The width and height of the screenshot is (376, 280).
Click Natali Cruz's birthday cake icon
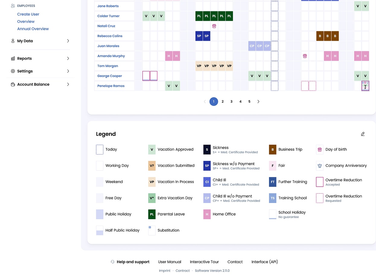(x=214, y=26)
